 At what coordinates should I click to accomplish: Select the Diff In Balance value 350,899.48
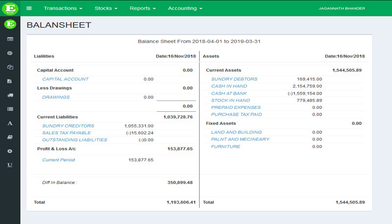point(180,182)
